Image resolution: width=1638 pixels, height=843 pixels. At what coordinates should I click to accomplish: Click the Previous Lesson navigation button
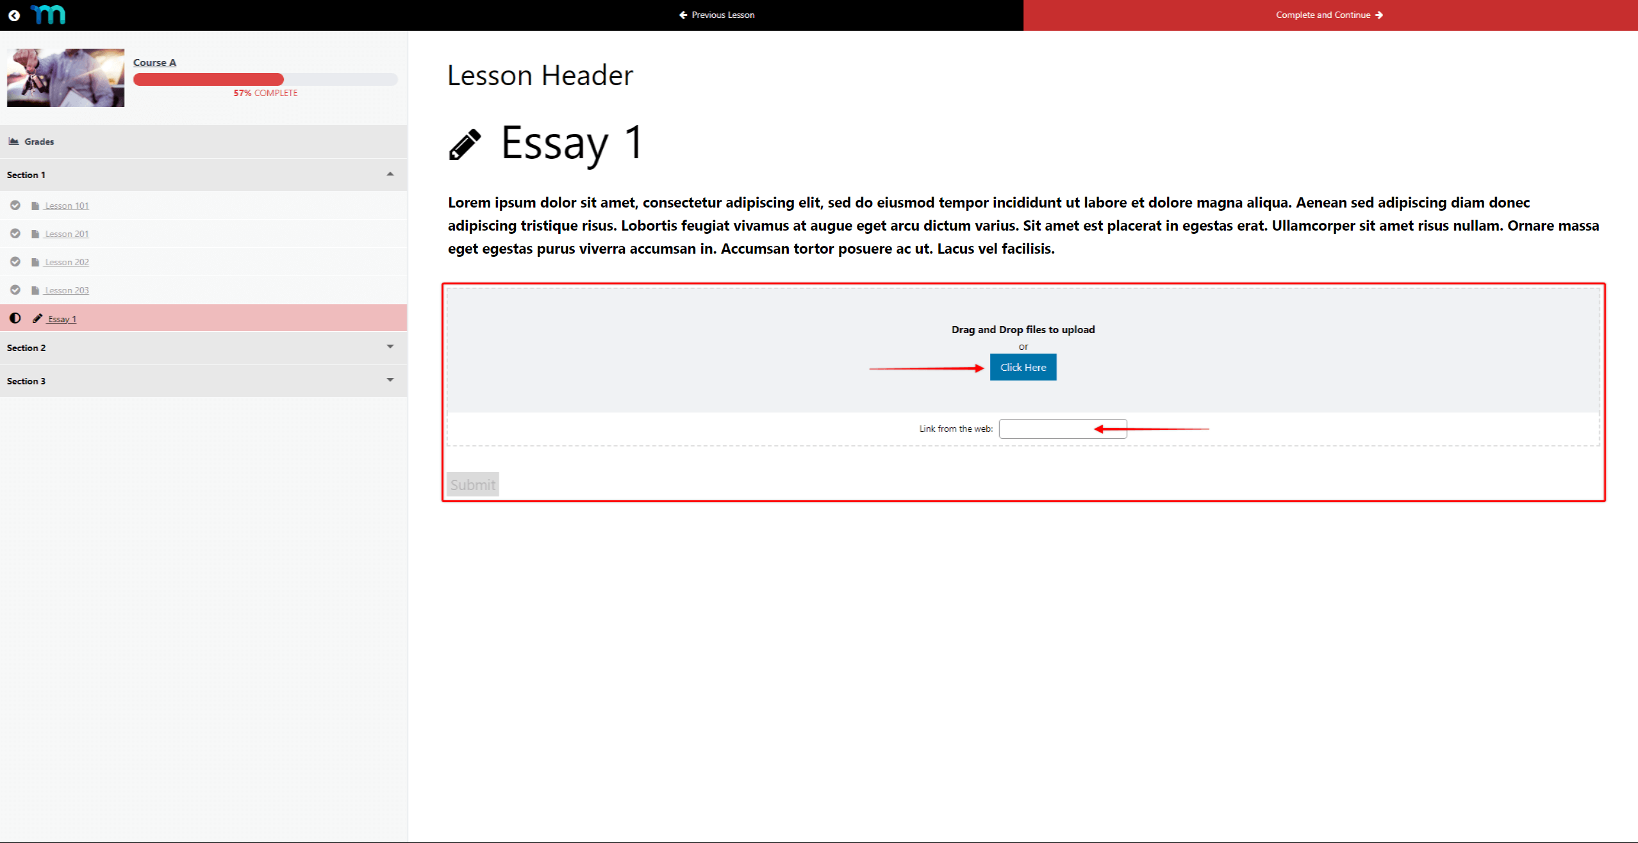[x=713, y=15]
